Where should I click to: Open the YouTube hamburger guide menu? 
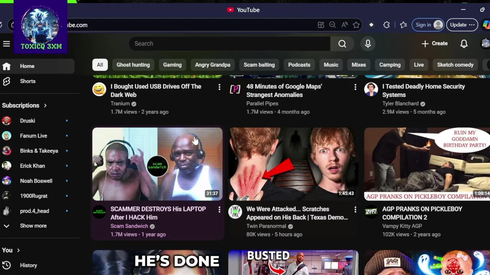(x=7, y=44)
